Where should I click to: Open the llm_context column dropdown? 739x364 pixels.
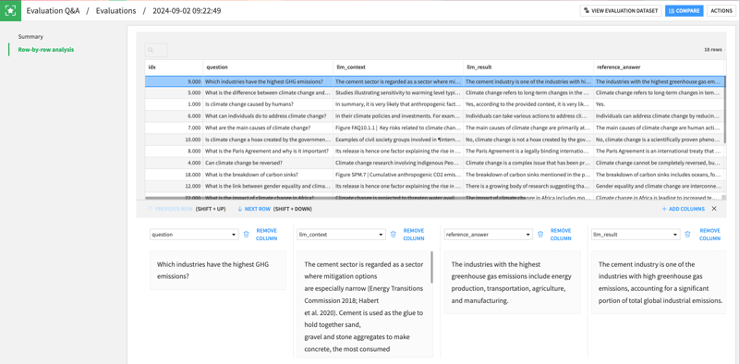(341, 235)
